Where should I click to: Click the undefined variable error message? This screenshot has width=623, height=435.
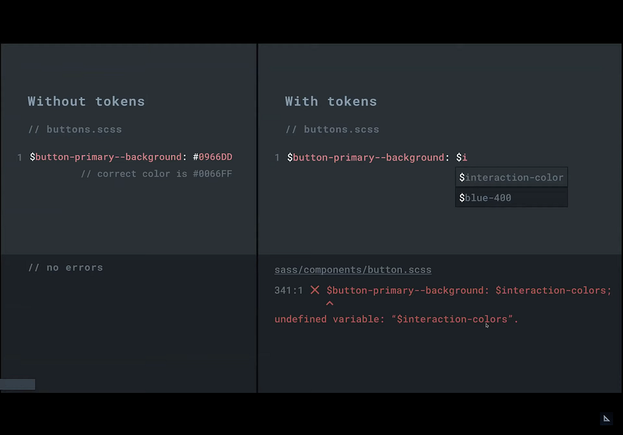coord(396,319)
